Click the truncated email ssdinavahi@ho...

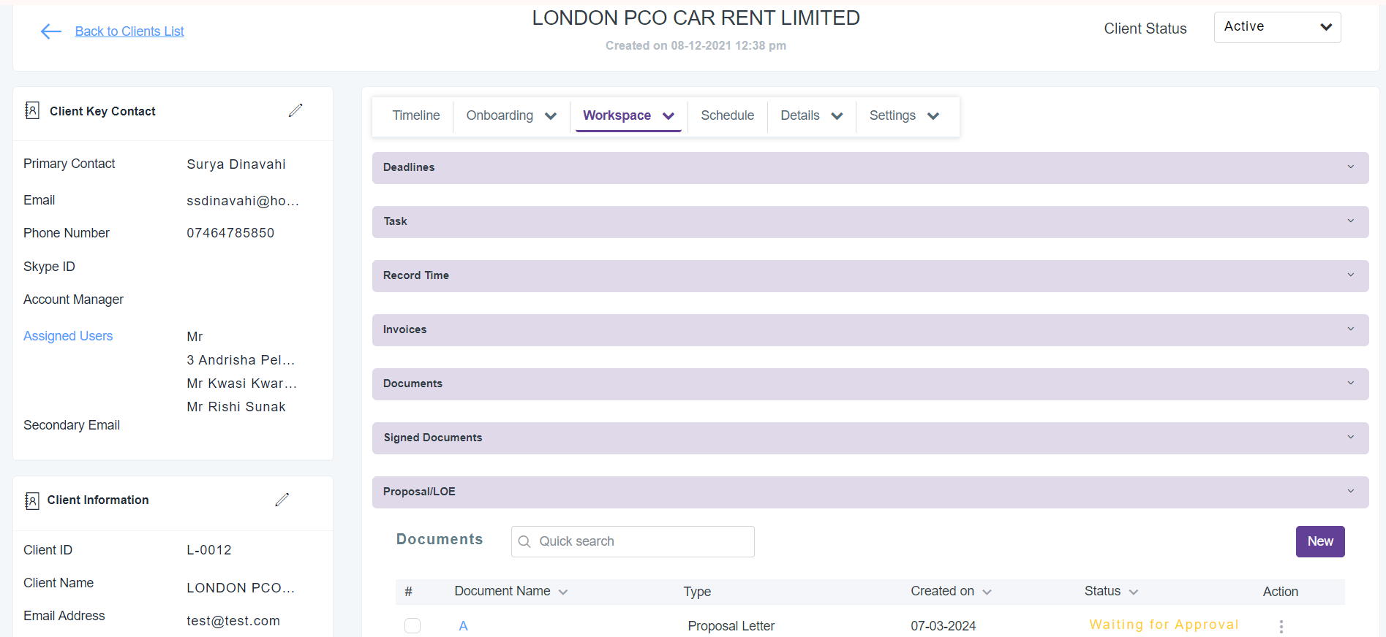pos(243,201)
